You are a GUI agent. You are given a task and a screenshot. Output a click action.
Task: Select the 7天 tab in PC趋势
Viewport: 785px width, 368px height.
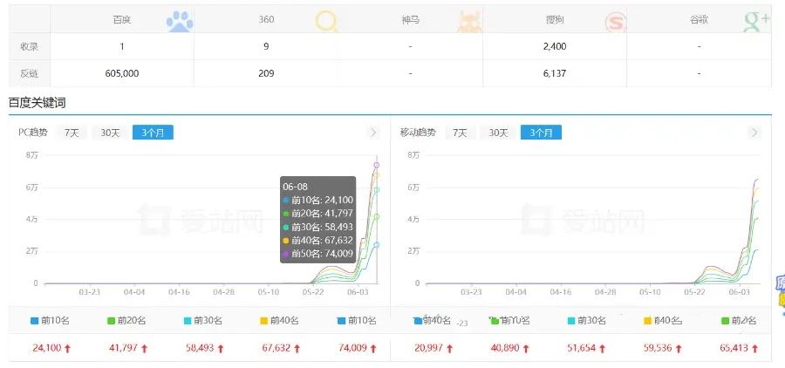pyautogui.click(x=72, y=133)
